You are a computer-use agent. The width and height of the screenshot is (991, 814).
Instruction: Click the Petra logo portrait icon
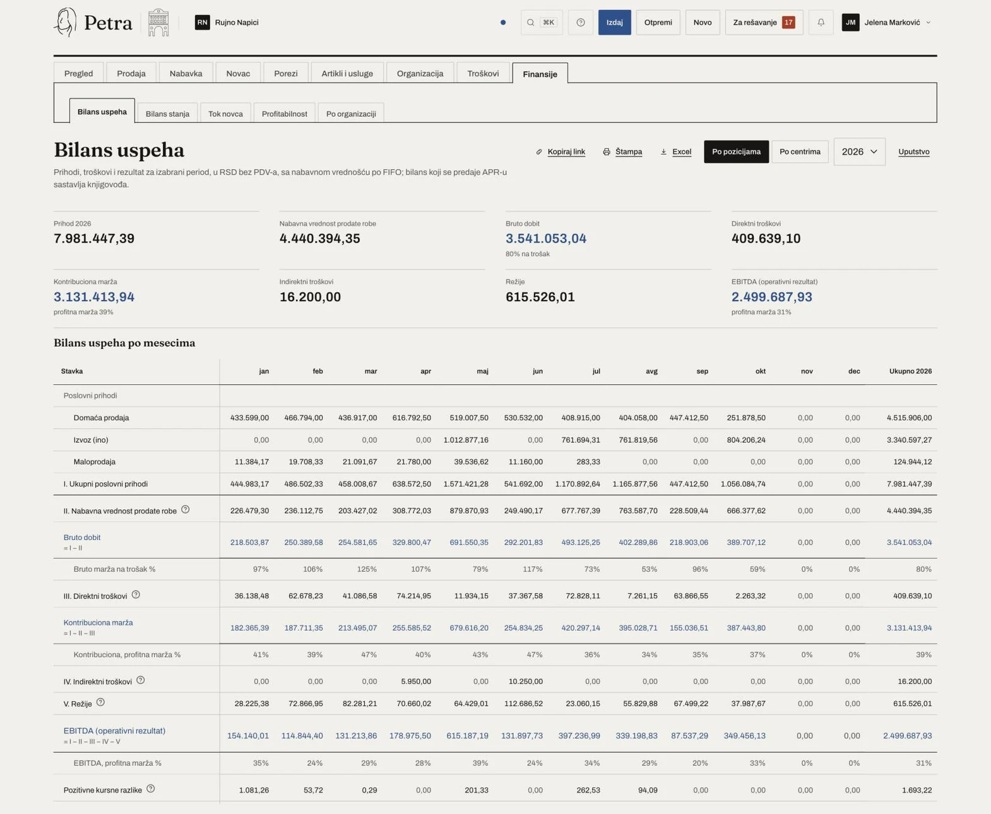[65, 22]
